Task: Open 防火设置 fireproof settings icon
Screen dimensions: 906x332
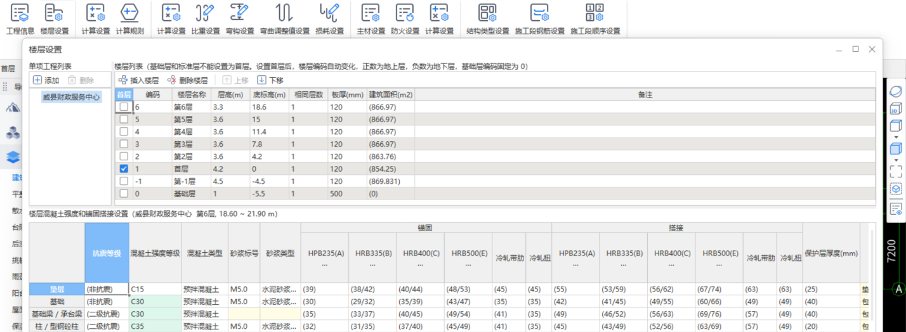Action: point(405,12)
